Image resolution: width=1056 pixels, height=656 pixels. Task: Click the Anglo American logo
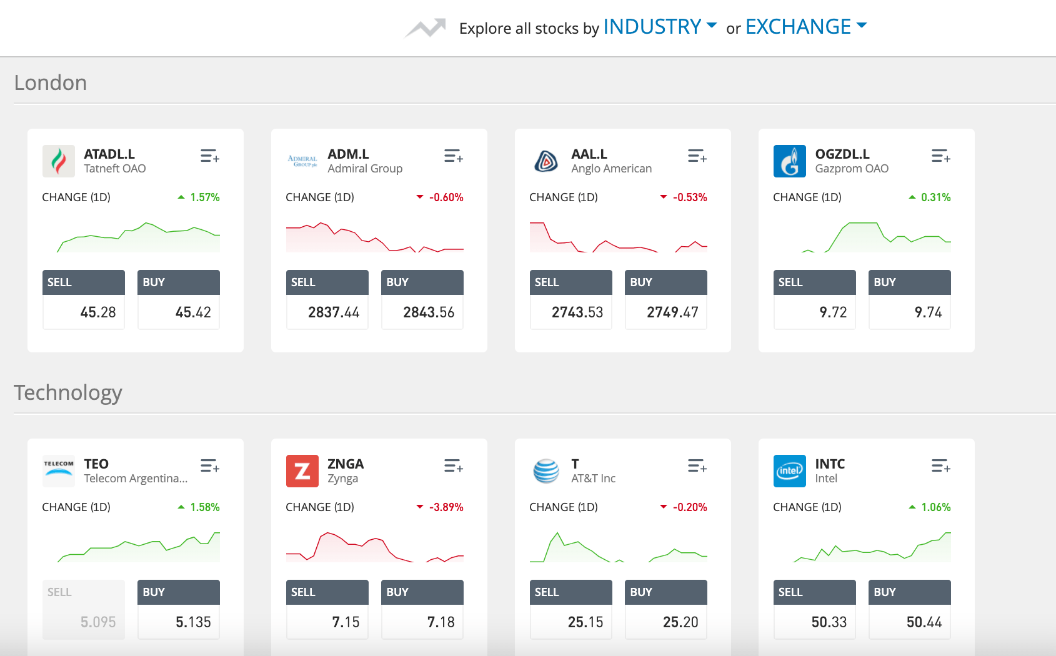[x=546, y=161]
